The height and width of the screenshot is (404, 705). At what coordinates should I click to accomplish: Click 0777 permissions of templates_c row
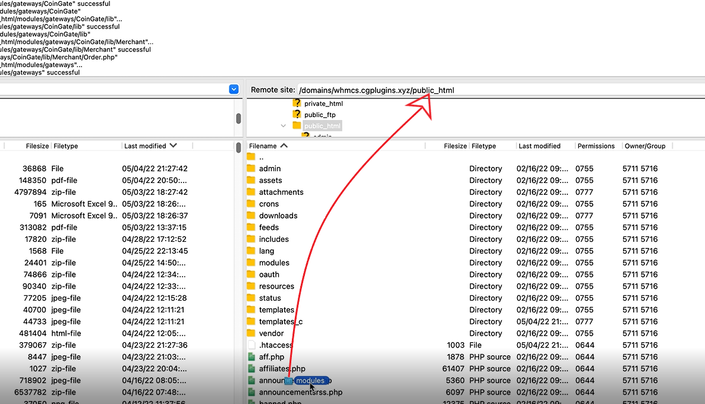tap(584, 321)
